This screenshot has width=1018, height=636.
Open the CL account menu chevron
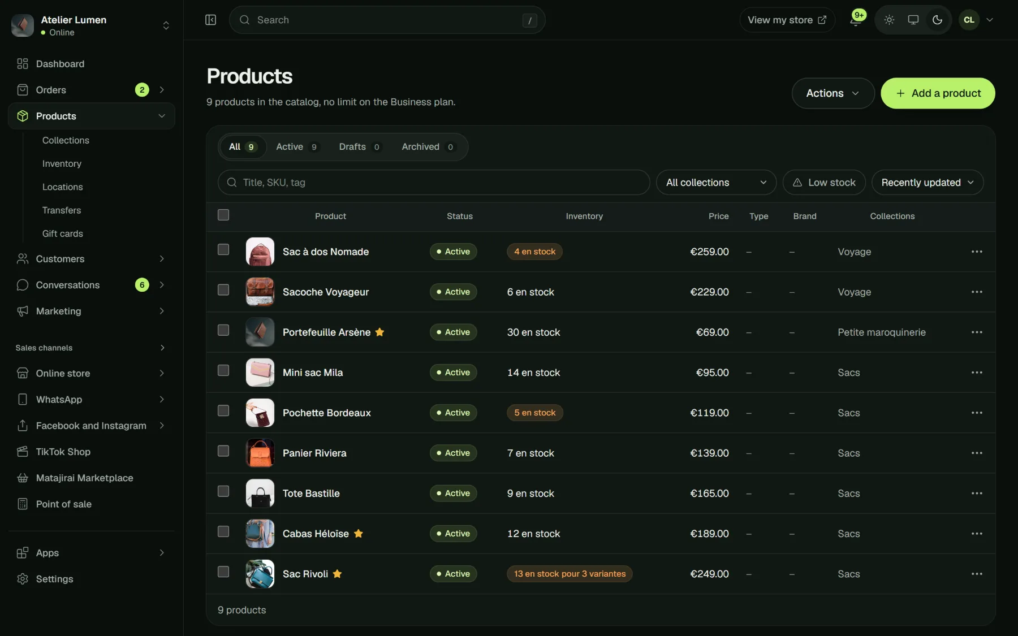tap(990, 20)
